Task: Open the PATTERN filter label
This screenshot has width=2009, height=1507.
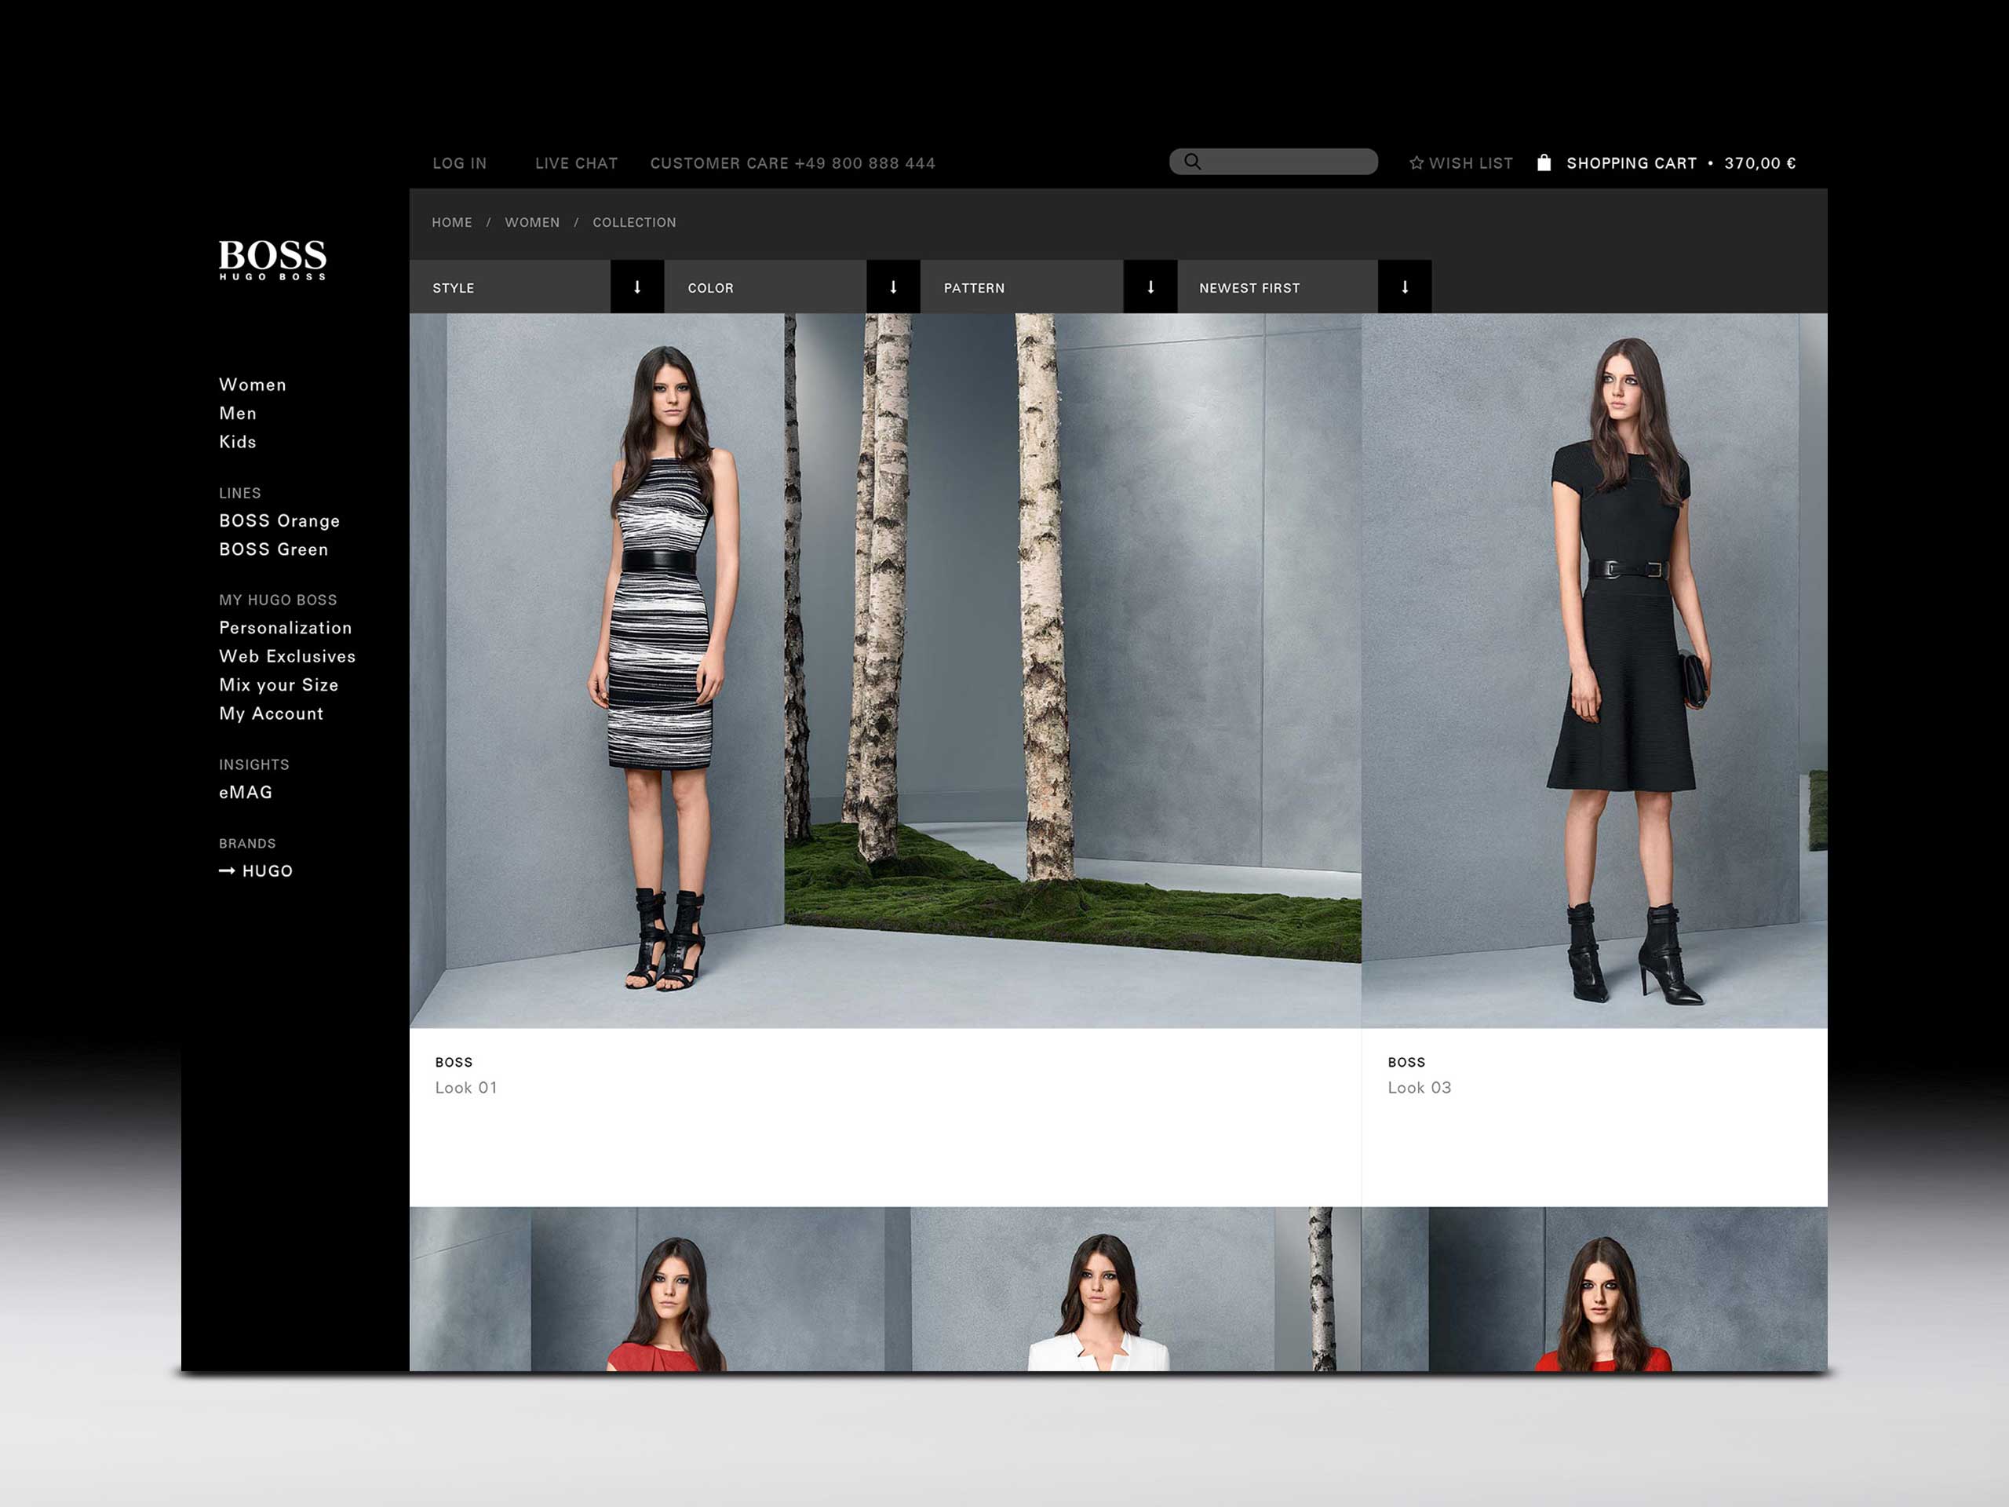Action: tap(974, 288)
